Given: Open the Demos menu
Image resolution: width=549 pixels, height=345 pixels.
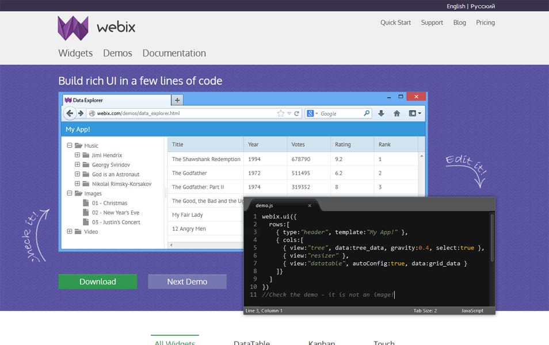Looking at the screenshot, I should coord(117,53).
